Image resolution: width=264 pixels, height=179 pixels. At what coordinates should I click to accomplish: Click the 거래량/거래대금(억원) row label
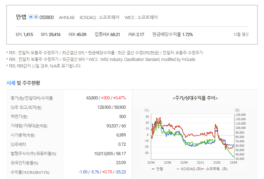pyautogui.click(x=29, y=126)
